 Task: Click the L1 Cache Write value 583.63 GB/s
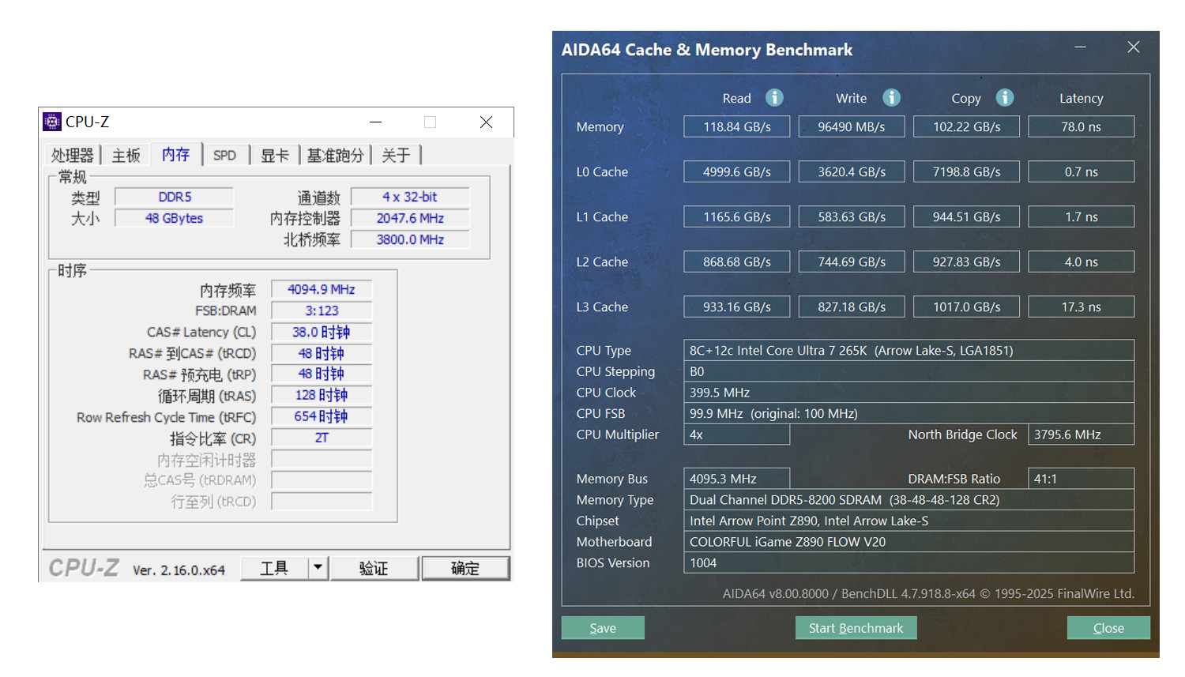coord(852,216)
